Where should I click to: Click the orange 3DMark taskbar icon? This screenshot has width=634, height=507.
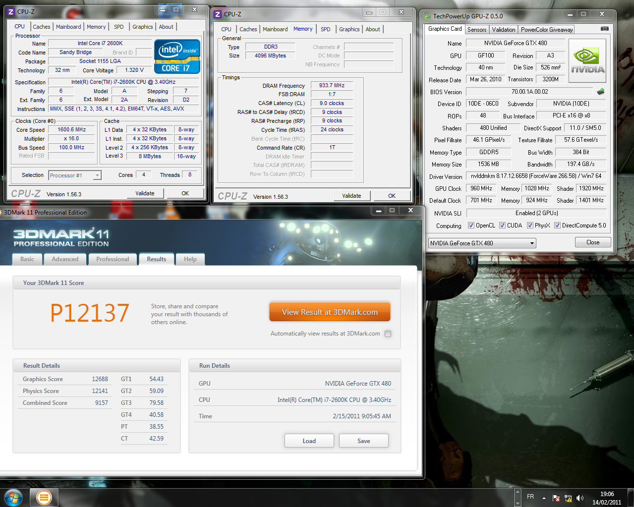point(44,497)
